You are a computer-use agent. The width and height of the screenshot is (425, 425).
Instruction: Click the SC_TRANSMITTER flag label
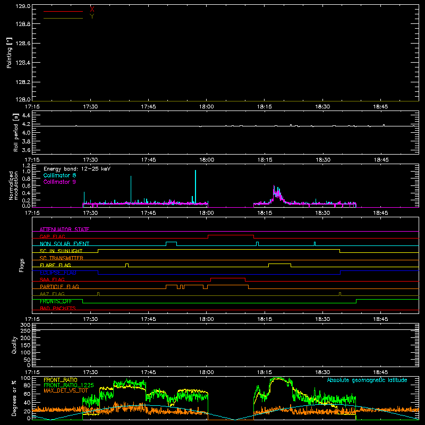(62, 258)
